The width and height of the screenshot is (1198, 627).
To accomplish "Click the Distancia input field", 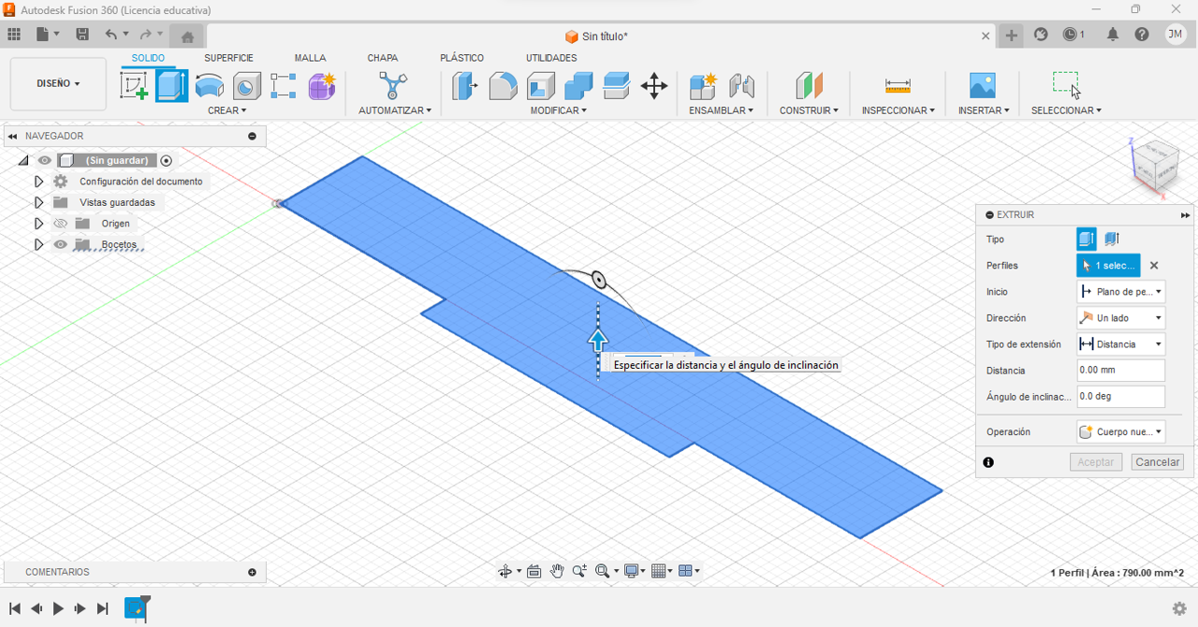I will pyautogui.click(x=1120, y=371).
